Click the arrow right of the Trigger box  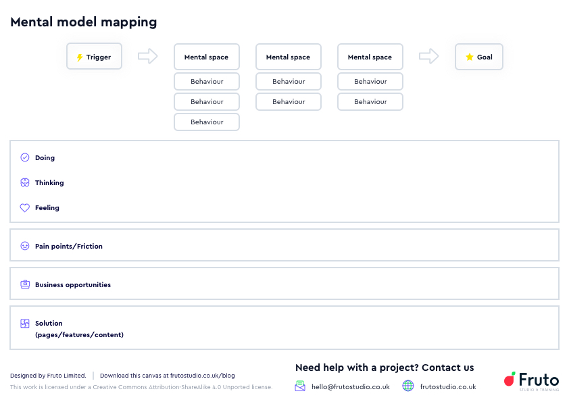coord(147,57)
